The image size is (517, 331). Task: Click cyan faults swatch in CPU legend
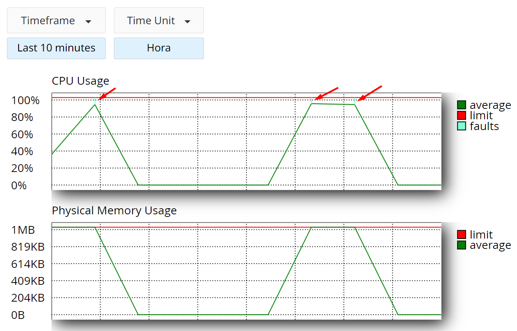pos(462,126)
